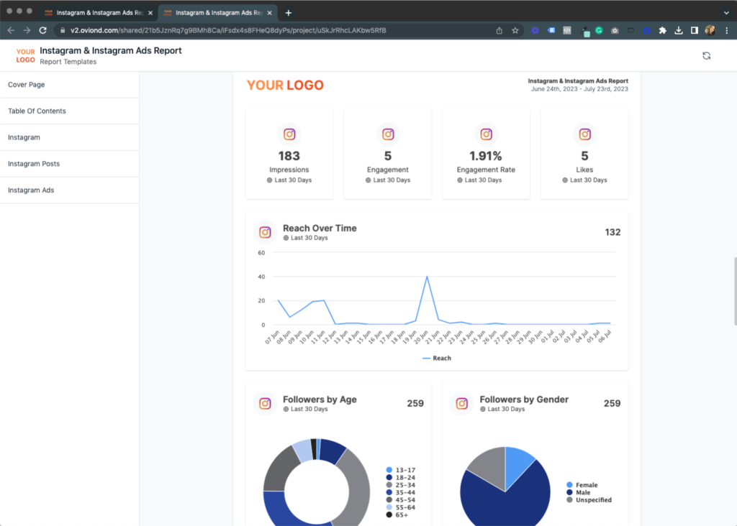Viewport: 737px width, 526px height.
Task: Click the 1.91% Engagement Rate value
Action: tap(486, 156)
